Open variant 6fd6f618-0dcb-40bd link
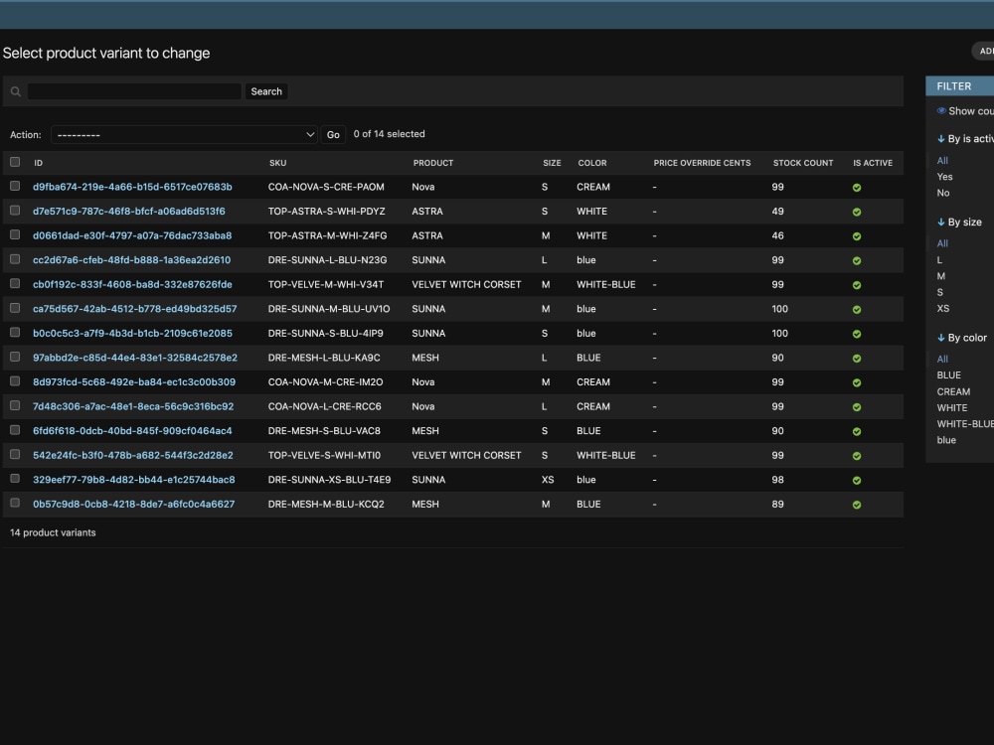The height and width of the screenshot is (745, 994). tap(132, 431)
